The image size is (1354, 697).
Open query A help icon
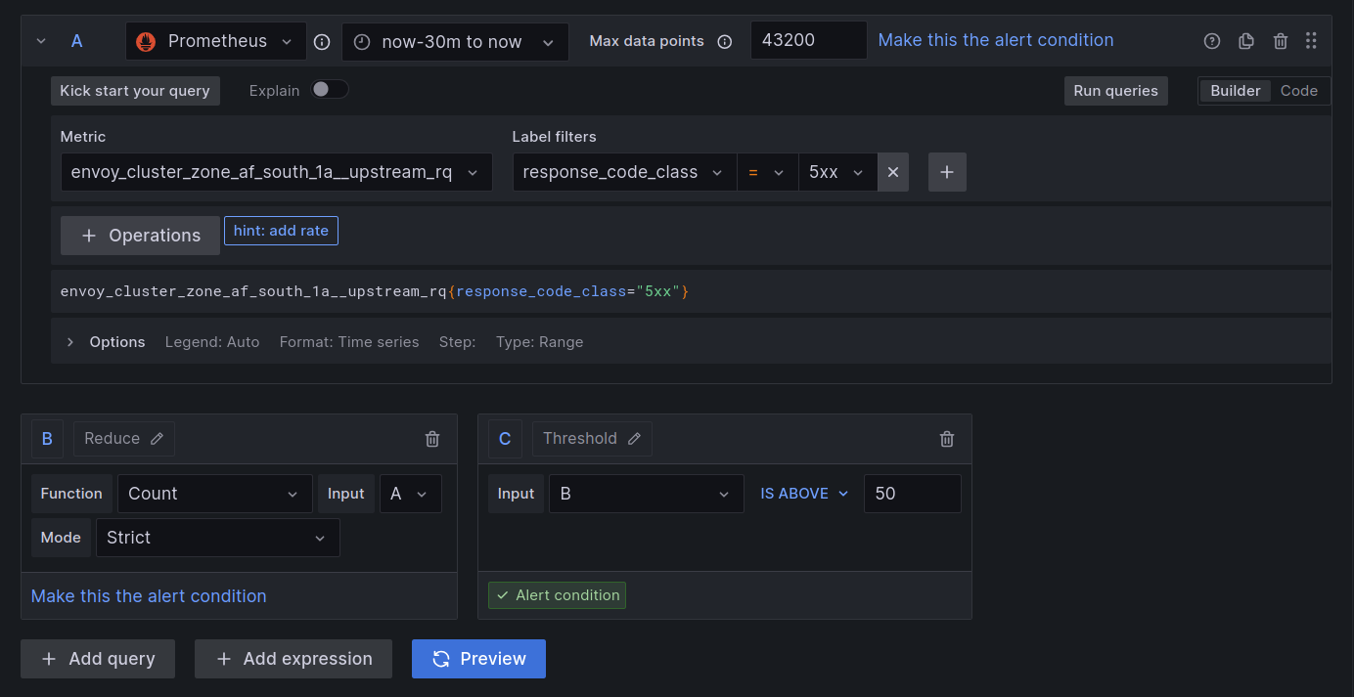point(1211,41)
